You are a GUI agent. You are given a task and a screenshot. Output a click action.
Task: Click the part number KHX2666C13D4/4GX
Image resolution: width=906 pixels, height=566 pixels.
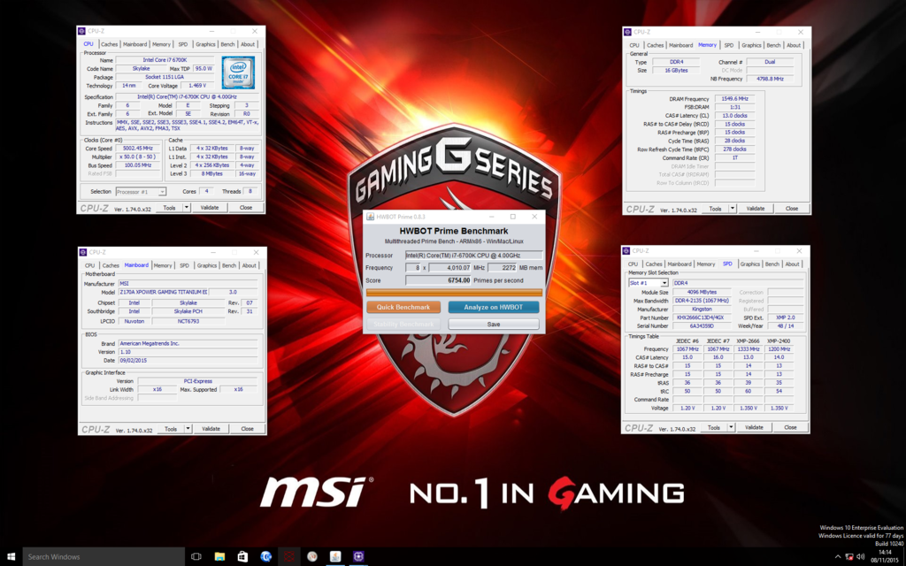coord(702,317)
